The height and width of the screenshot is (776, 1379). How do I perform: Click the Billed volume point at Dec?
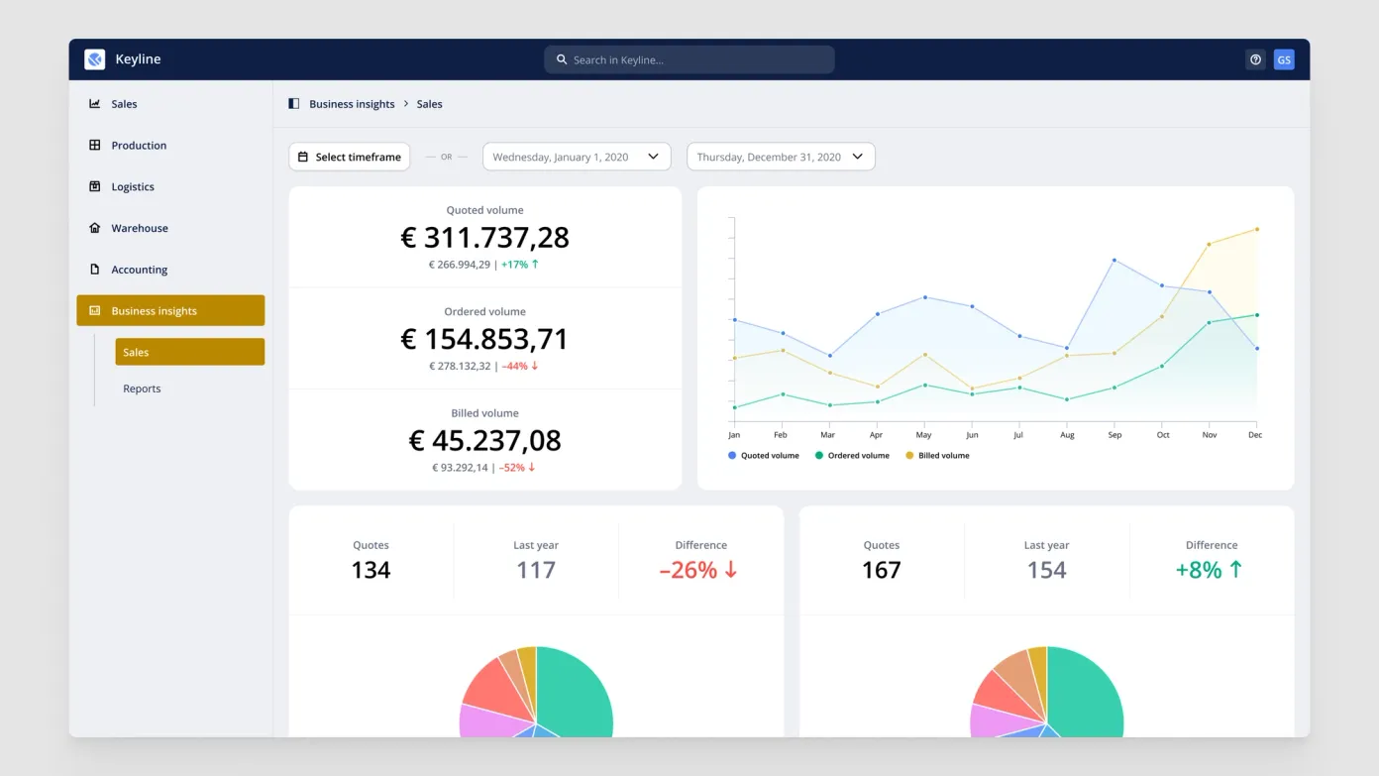(1257, 229)
